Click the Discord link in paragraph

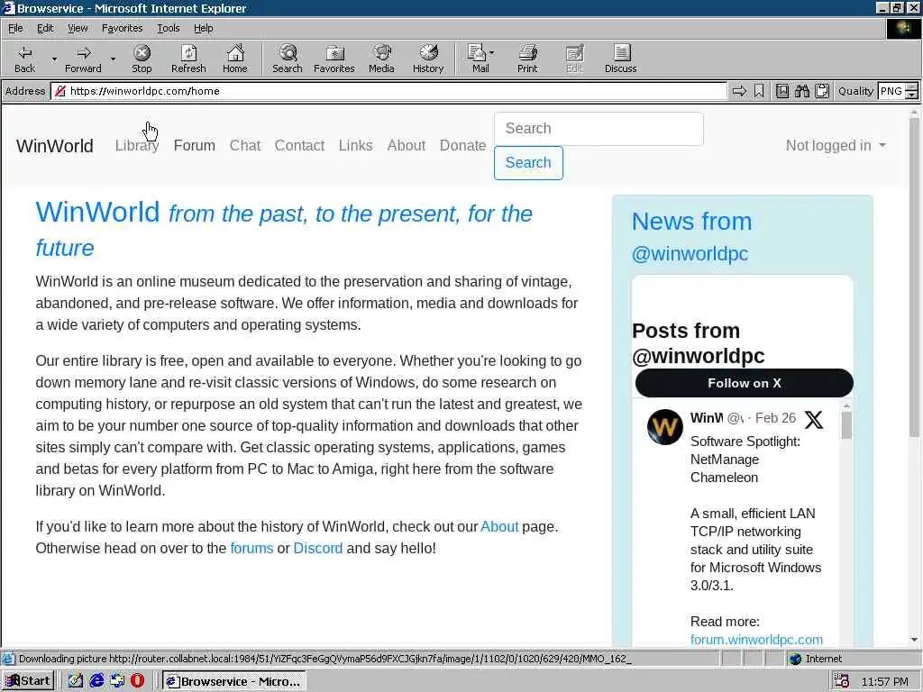coord(318,549)
